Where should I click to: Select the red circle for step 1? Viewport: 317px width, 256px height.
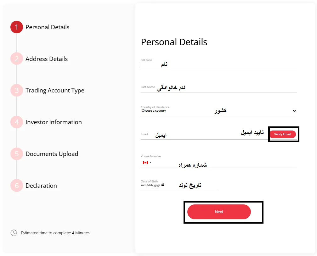(x=16, y=27)
